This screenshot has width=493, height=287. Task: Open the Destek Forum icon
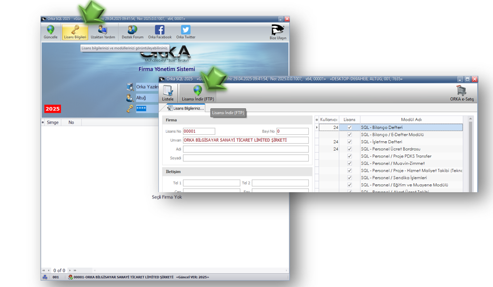tap(133, 32)
